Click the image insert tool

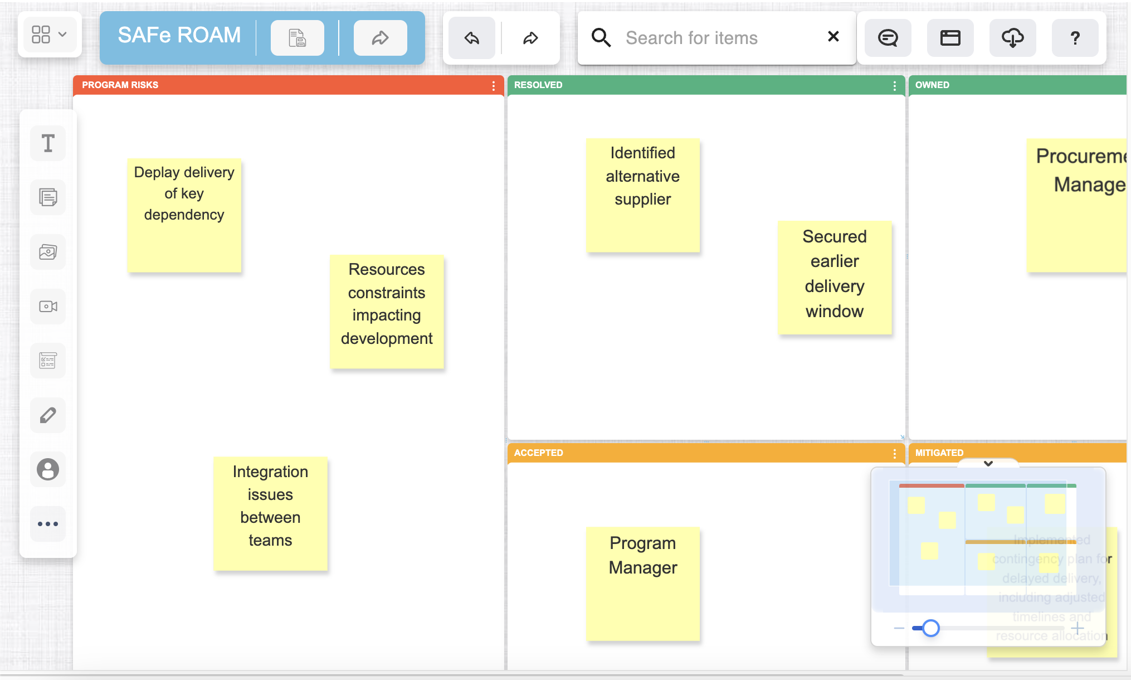48,252
